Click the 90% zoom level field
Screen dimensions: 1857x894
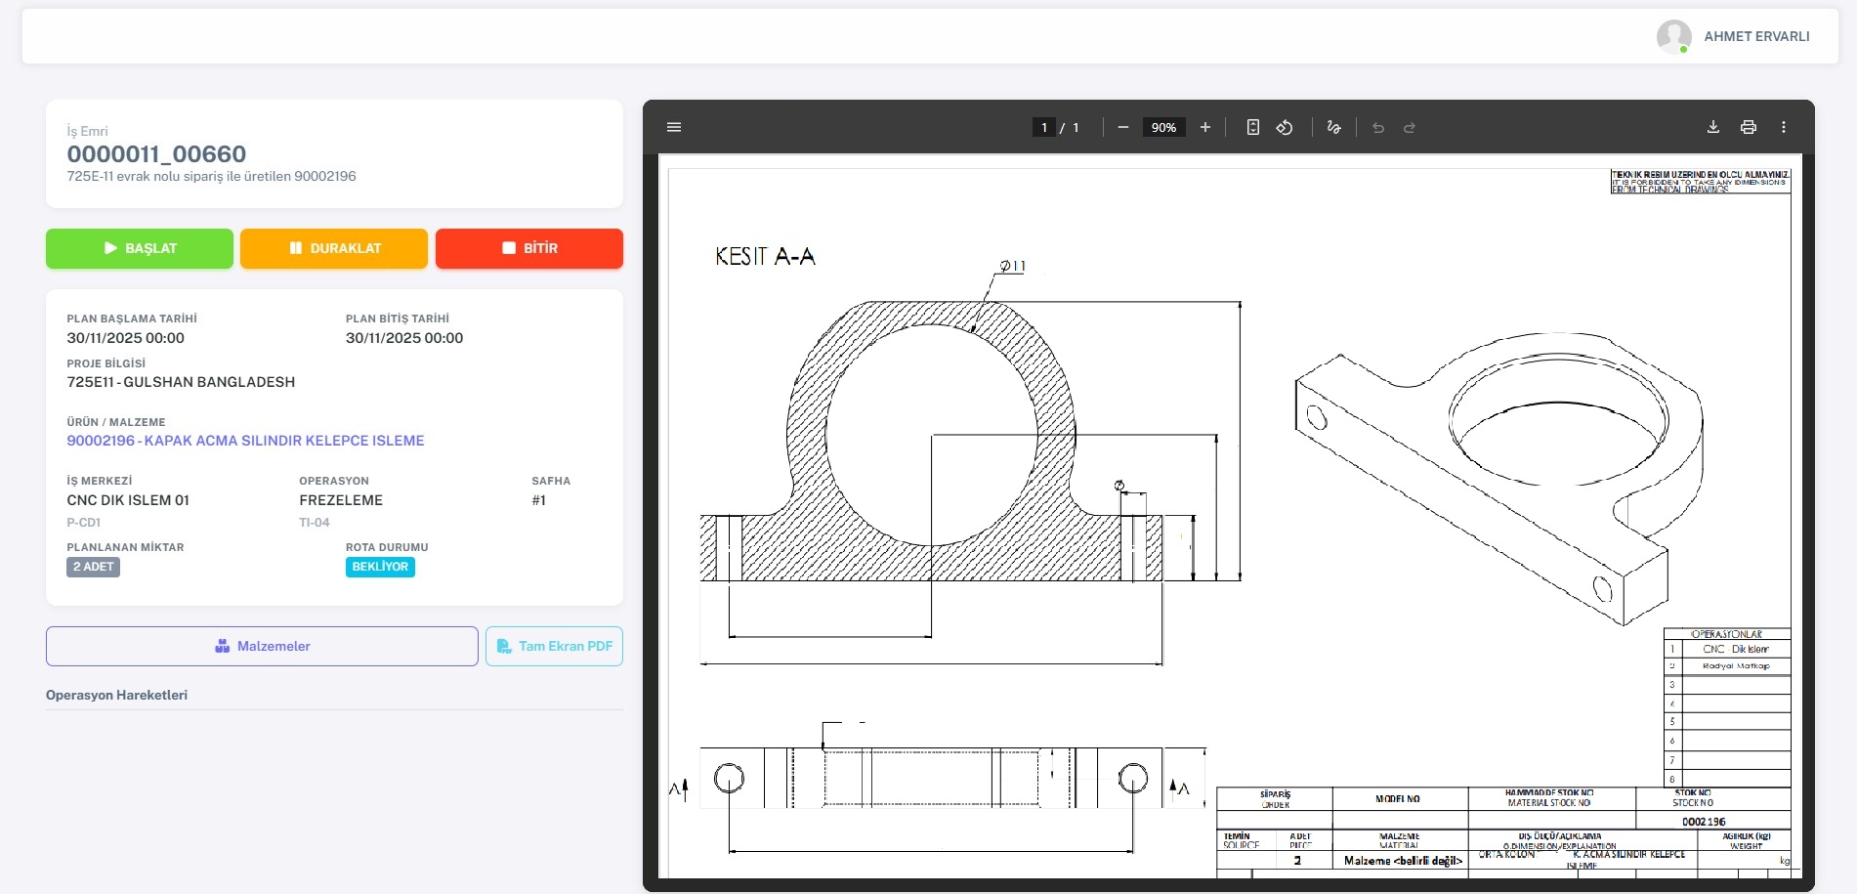[1163, 127]
